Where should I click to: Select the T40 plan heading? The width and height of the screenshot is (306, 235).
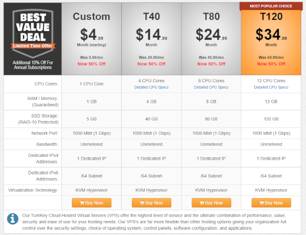click(x=151, y=16)
